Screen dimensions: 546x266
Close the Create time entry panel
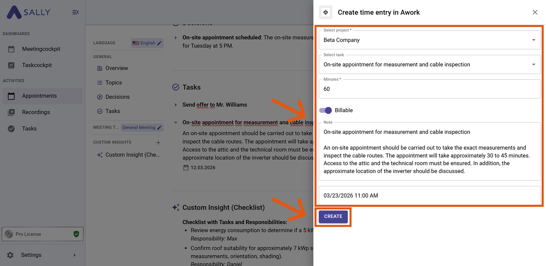(535, 12)
